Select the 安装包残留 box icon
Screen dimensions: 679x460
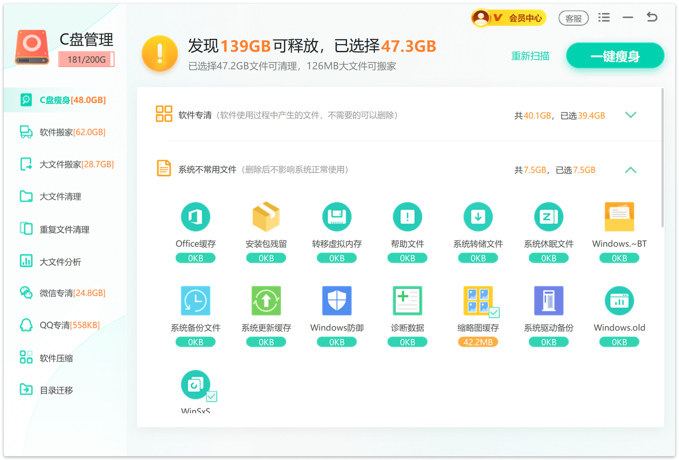tap(266, 217)
